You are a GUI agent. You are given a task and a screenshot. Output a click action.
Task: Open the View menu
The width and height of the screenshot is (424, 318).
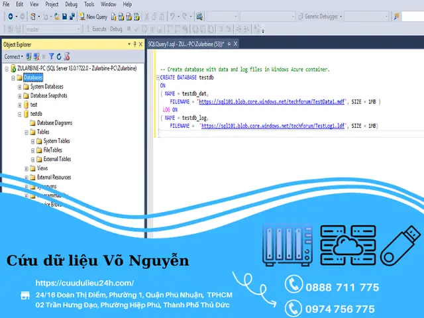tap(34, 5)
